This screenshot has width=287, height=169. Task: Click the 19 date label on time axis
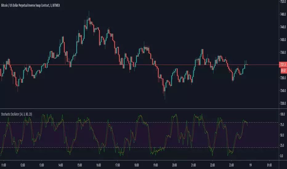(250, 165)
